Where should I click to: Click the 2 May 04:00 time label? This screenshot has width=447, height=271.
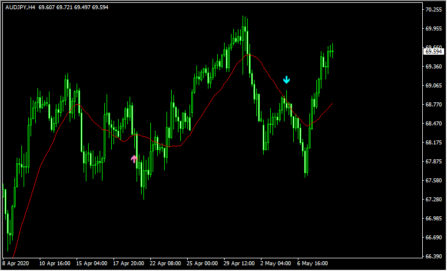pyautogui.click(x=276, y=264)
